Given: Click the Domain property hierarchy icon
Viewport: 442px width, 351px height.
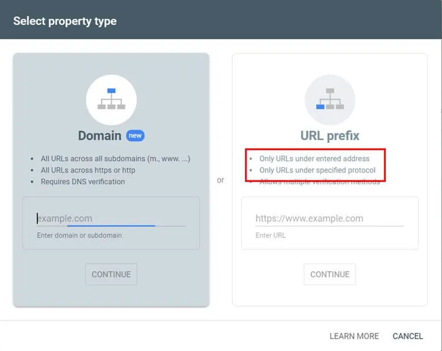Looking at the screenshot, I should (x=111, y=100).
